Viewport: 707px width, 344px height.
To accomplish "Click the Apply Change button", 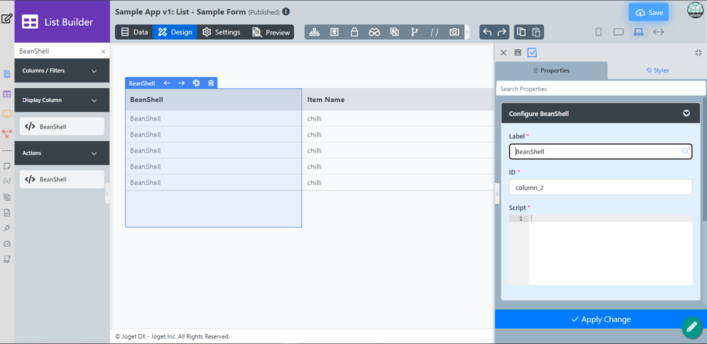I will pyautogui.click(x=600, y=319).
